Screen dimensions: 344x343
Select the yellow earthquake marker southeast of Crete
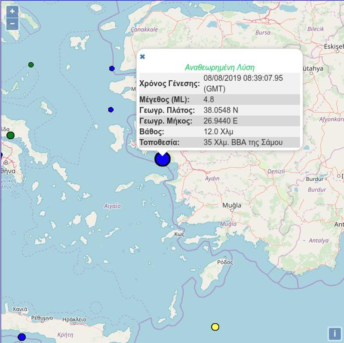click(x=215, y=327)
